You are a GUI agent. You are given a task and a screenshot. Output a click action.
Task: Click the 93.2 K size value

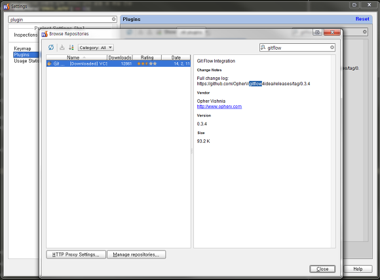point(203,141)
